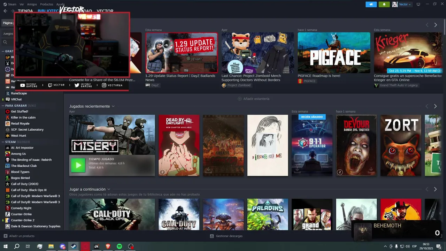
Task: Open the Dead by Daylight cover
Action: tap(179, 145)
